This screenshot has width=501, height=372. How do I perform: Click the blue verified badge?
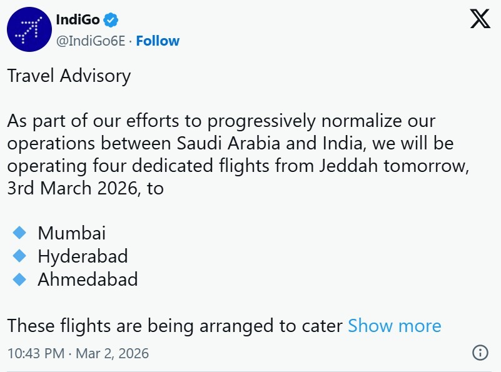click(111, 20)
